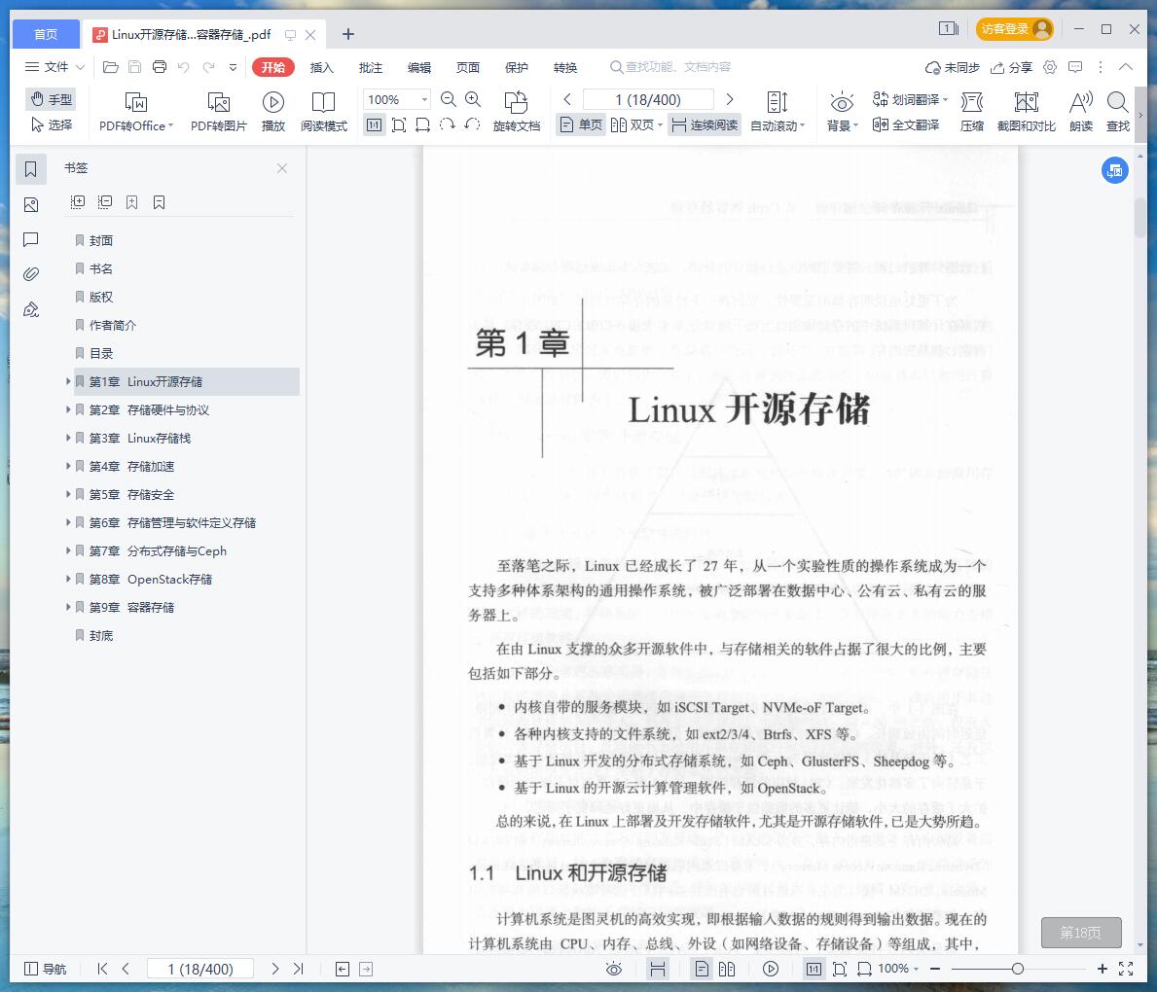Open the attachments paperclip panel
The height and width of the screenshot is (992, 1157).
coord(31,273)
